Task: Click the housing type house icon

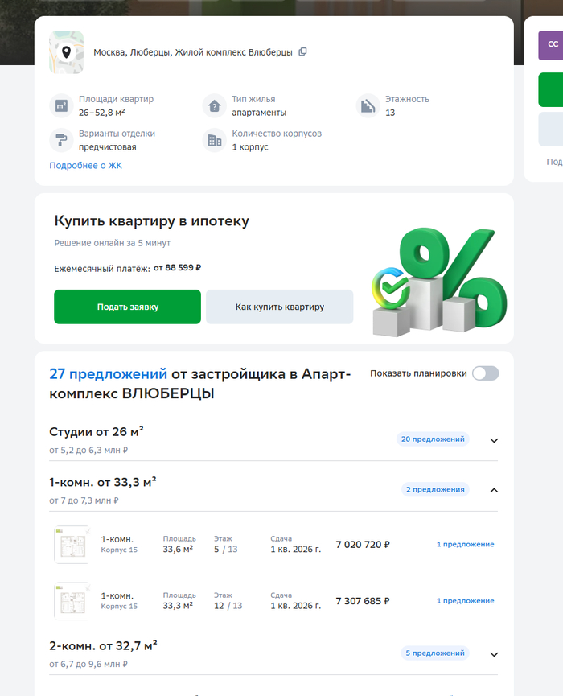Action: click(x=214, y=105)
